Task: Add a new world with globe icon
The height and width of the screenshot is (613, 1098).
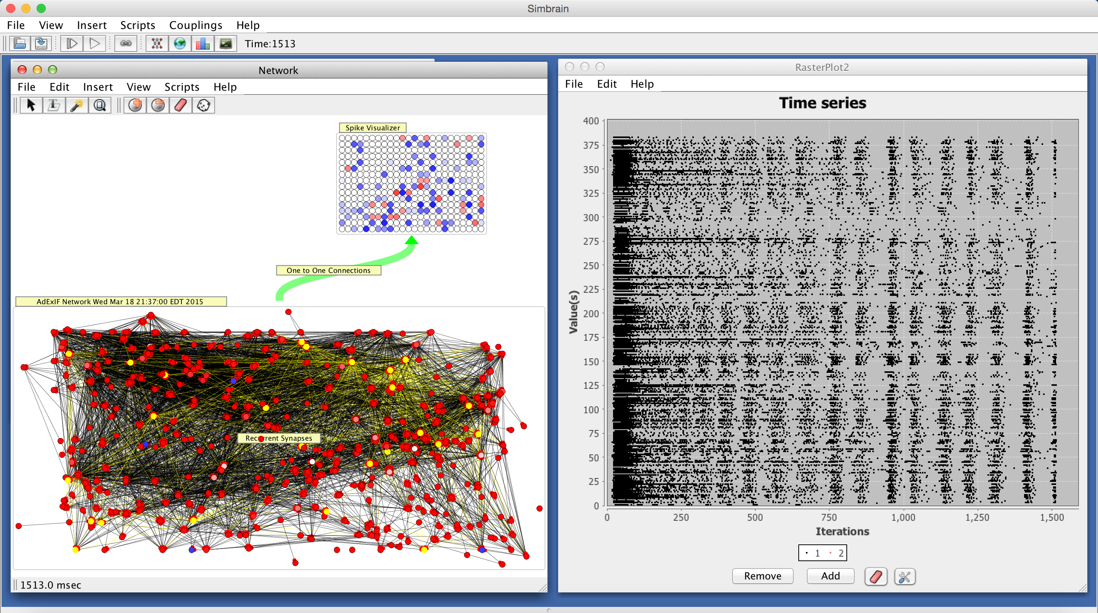Action: point(180,43)
